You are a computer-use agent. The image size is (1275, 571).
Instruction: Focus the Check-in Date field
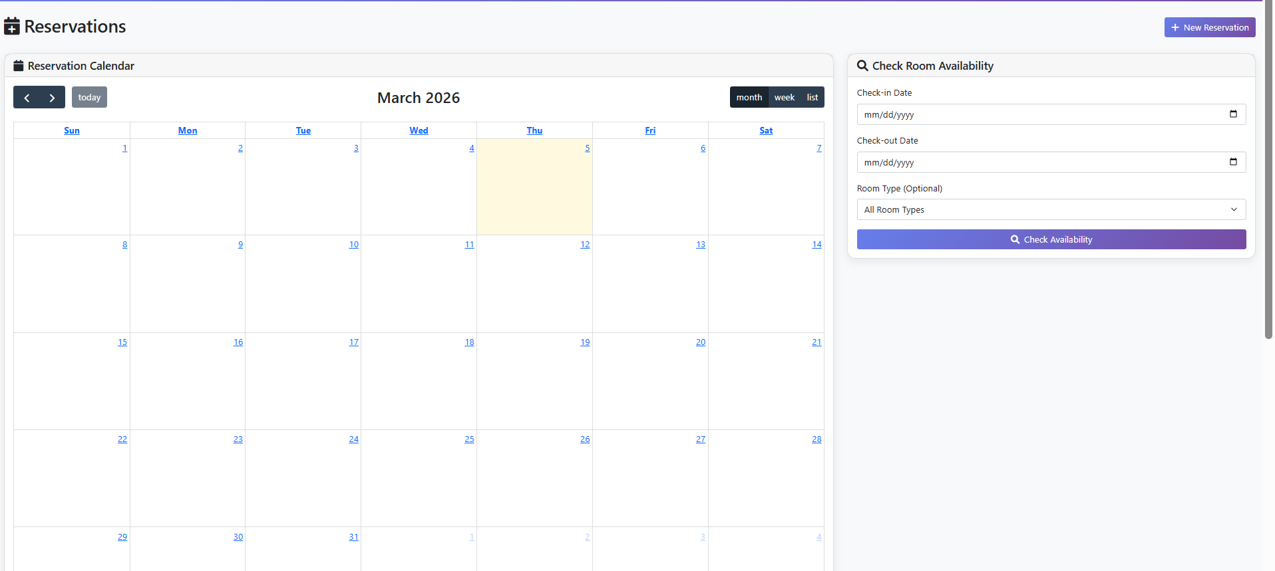click(1038, 114)
